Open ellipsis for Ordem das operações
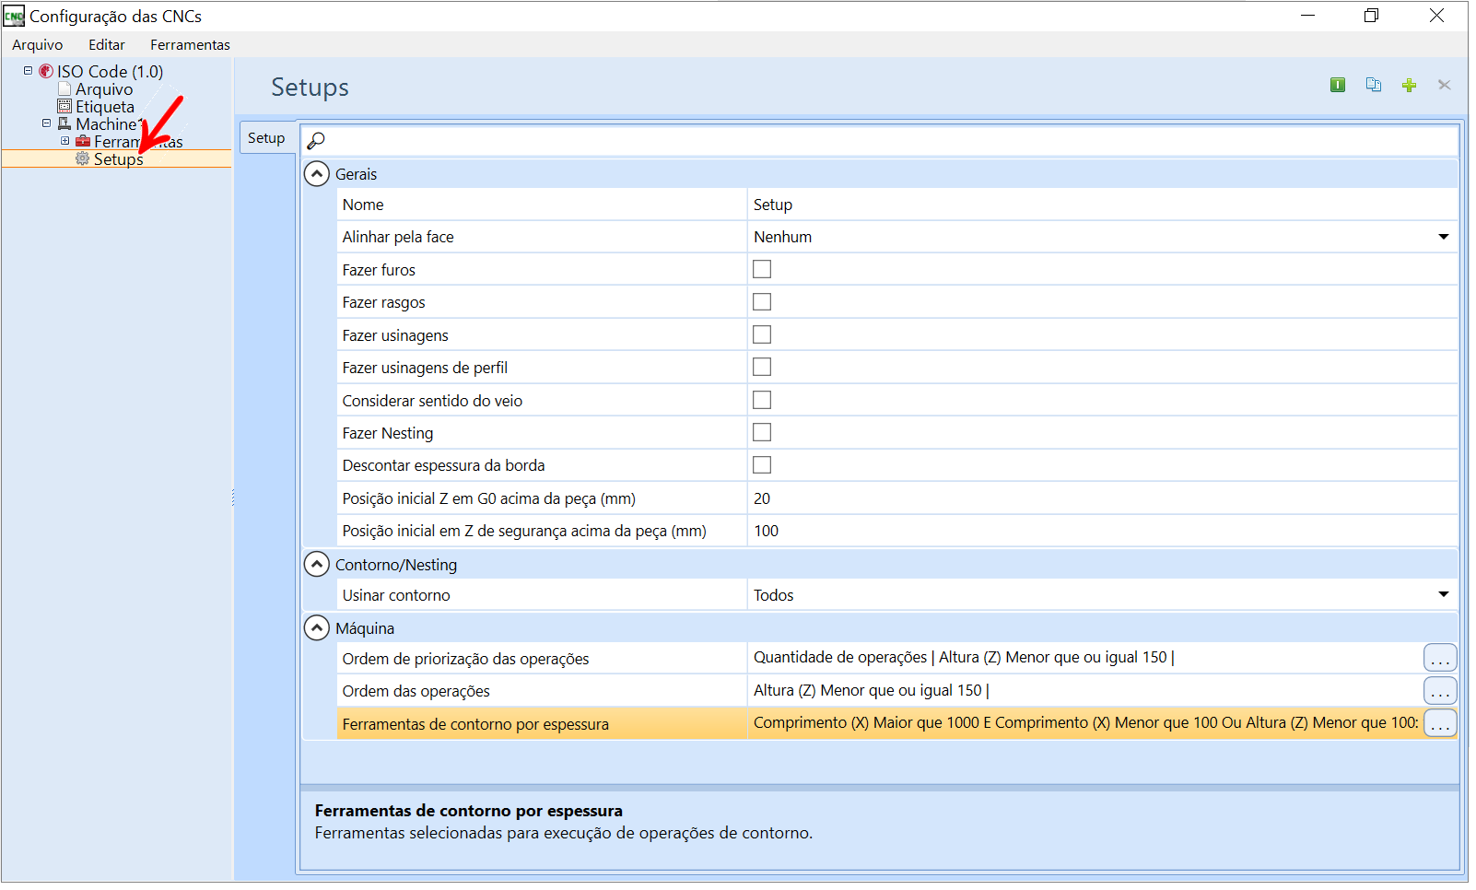Image resolution: width=1476 pixels, height=890 pixels. (1440, 690)
